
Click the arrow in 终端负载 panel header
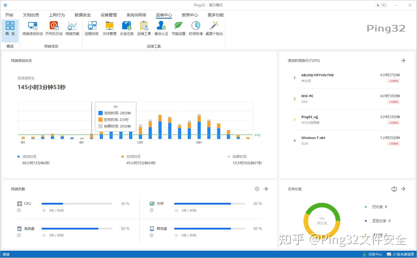point(266,189)
